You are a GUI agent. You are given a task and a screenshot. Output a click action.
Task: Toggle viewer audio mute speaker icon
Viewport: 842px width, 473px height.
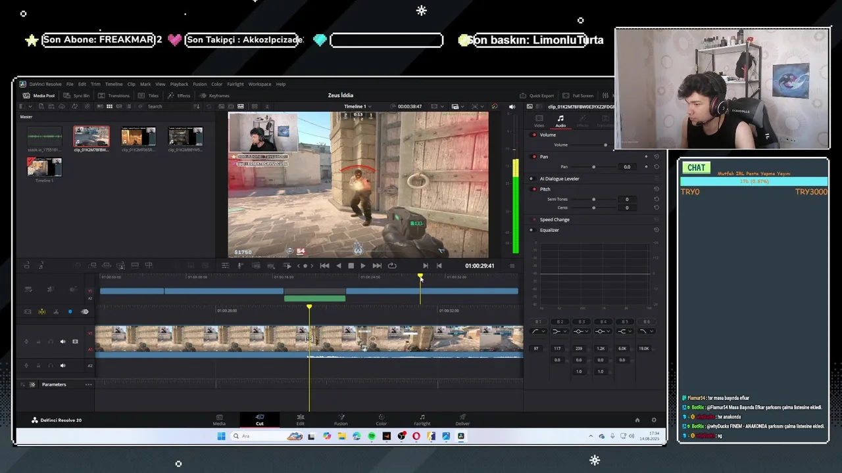(x=512, y=106)
